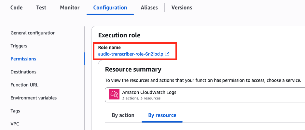Switch to the Test tab
The width and height of the screenshot is (305, 130).
point(41,7)
